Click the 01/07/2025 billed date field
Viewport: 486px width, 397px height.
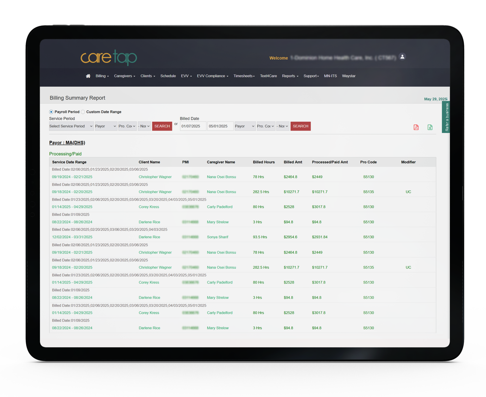click(193, 126)
